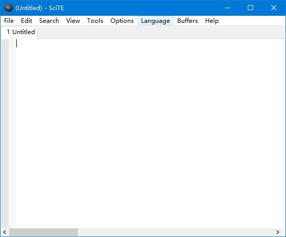Open the View menu
Image resolution: width=286 pixels, height=237 pixels.
click(x=73, y=21)
